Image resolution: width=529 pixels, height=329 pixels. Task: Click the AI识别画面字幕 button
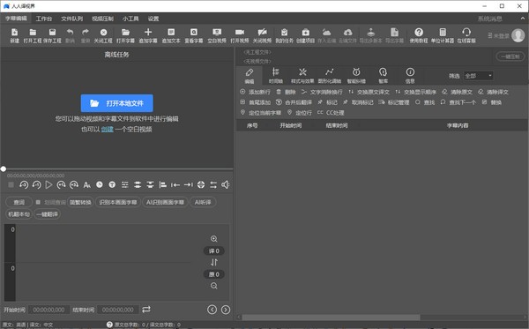click(165, 202)
